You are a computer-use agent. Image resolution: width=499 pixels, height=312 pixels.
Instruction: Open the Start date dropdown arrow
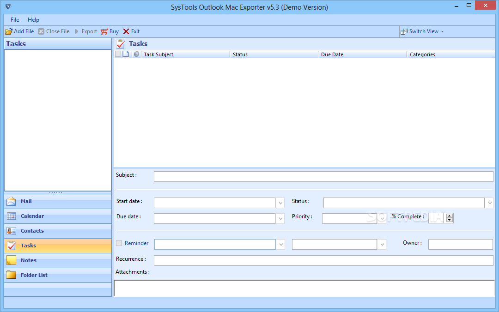click(280, 203)
